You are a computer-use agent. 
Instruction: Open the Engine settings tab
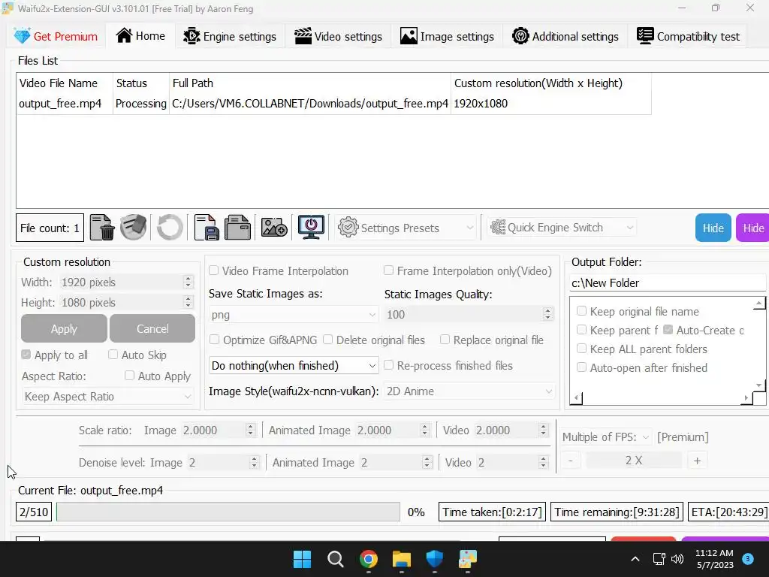(x=230, y=36)
